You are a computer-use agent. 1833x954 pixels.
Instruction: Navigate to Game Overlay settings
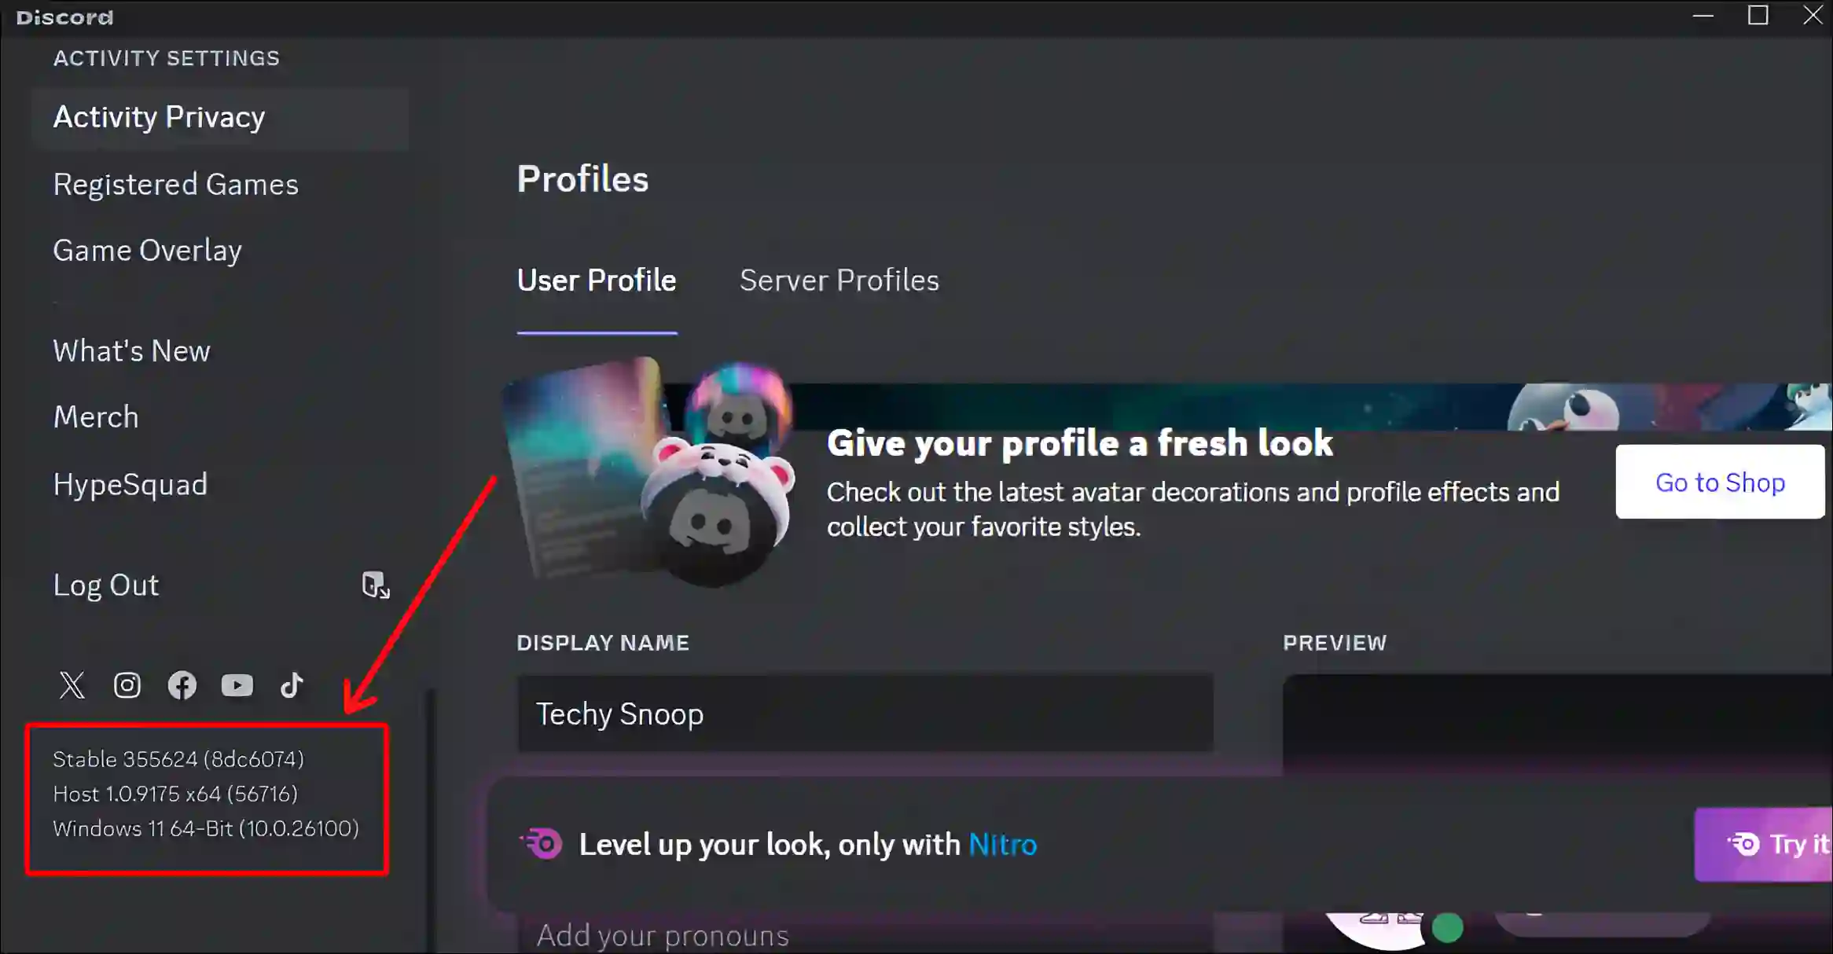click(x=147, y=250)
